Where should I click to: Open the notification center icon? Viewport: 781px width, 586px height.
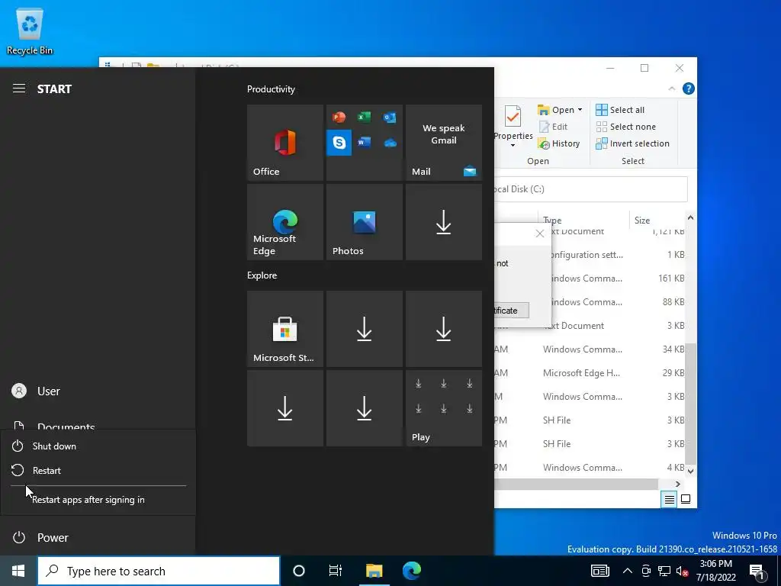(757, 571)
